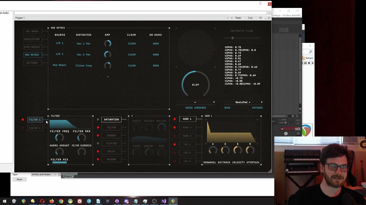Open GitHub Desktop from the taskbar
This screenshot has width=366, height=205.
coord(117,201)
